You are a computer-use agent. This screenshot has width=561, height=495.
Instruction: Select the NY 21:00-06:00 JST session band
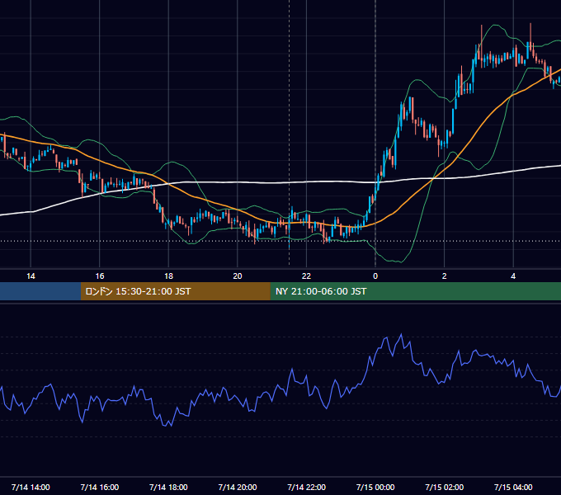(415, 291)
